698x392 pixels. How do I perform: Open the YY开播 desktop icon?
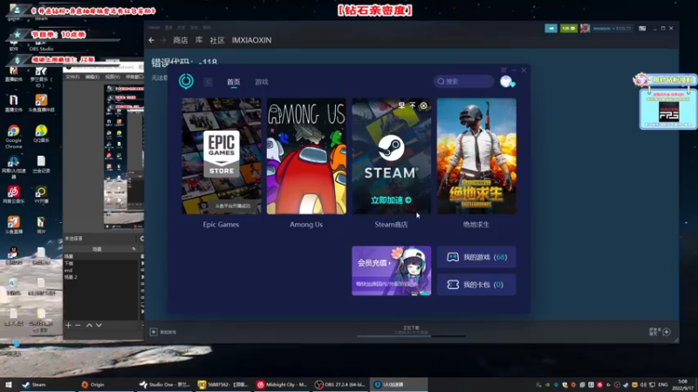[41, 194]
